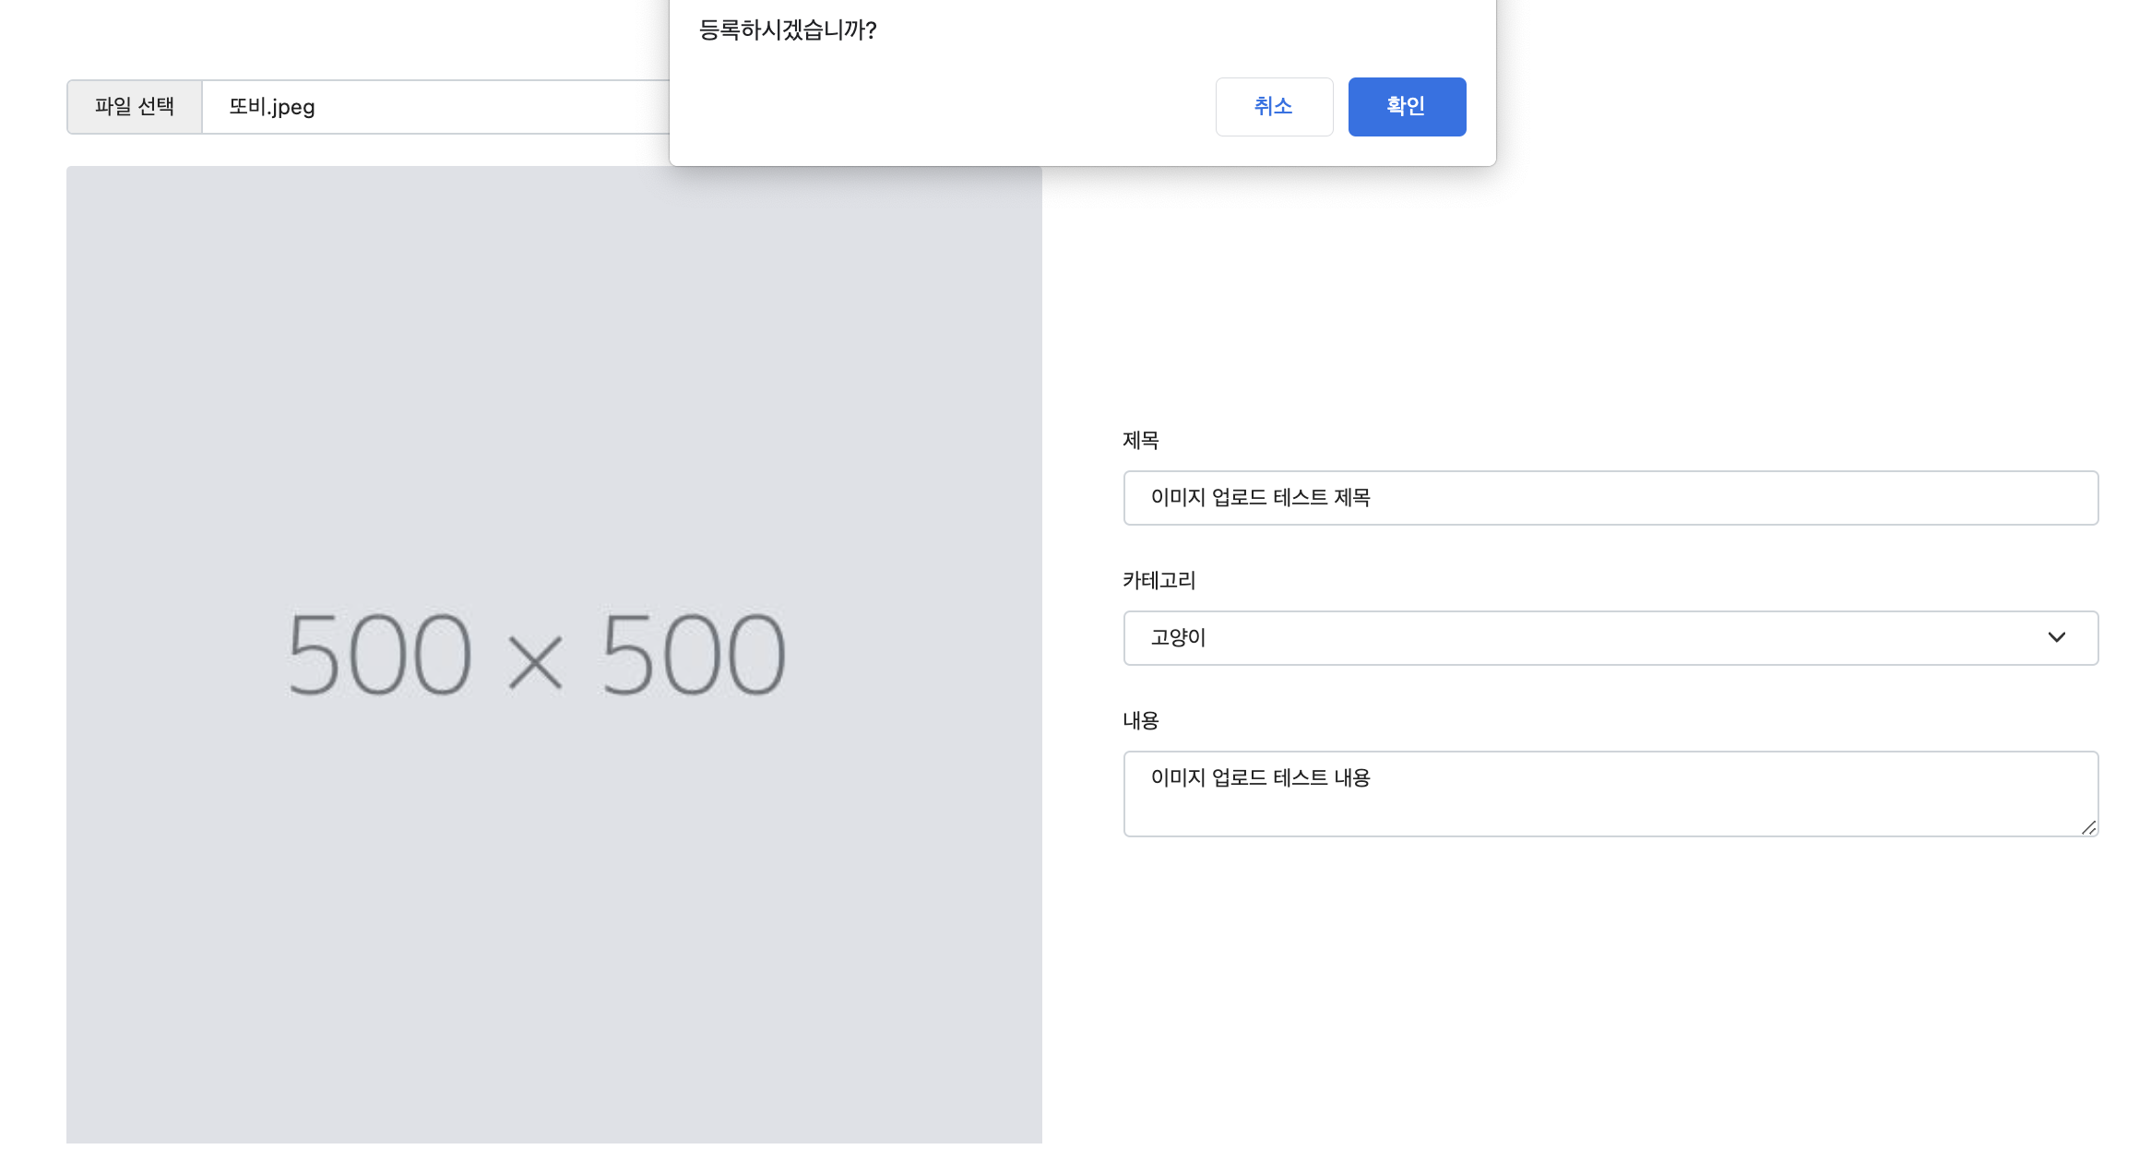Click the textarea resize handle corner
Viewport: 2151px width, 1173px height.
[2088, 827]
